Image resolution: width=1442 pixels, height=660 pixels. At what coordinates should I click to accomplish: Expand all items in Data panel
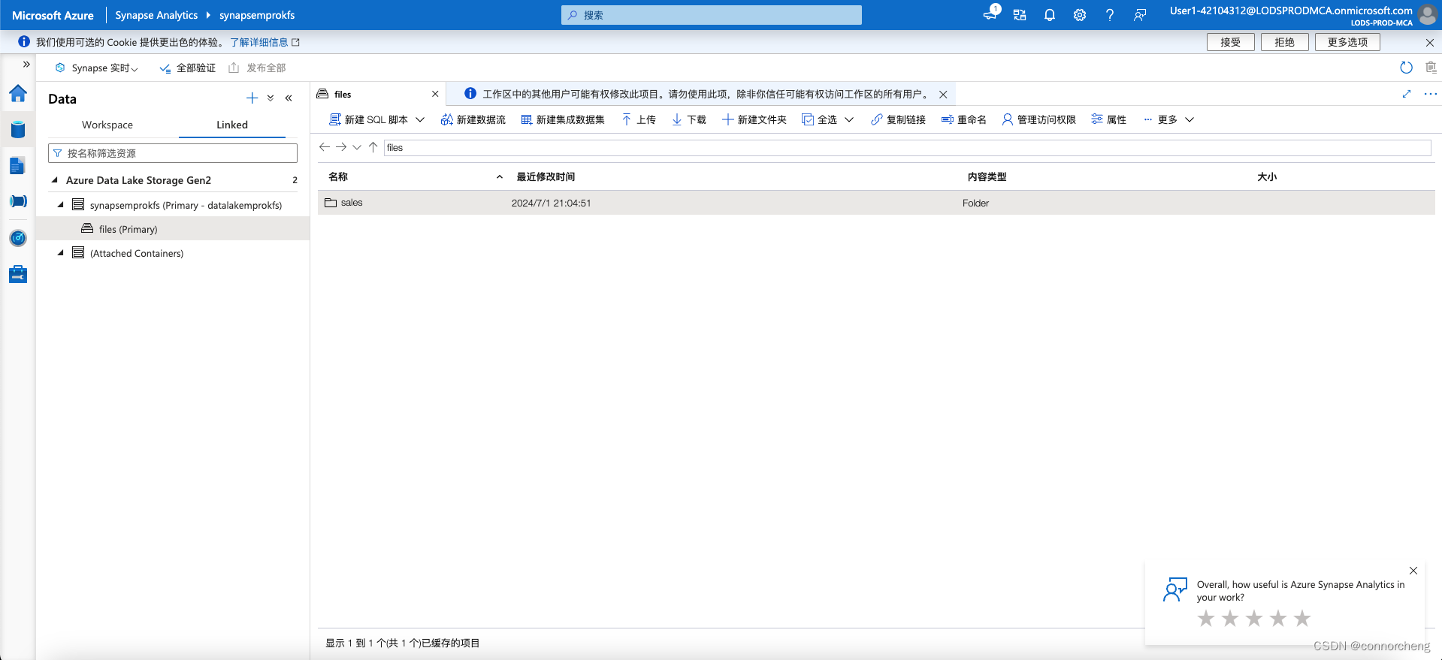tap(271, 98)
